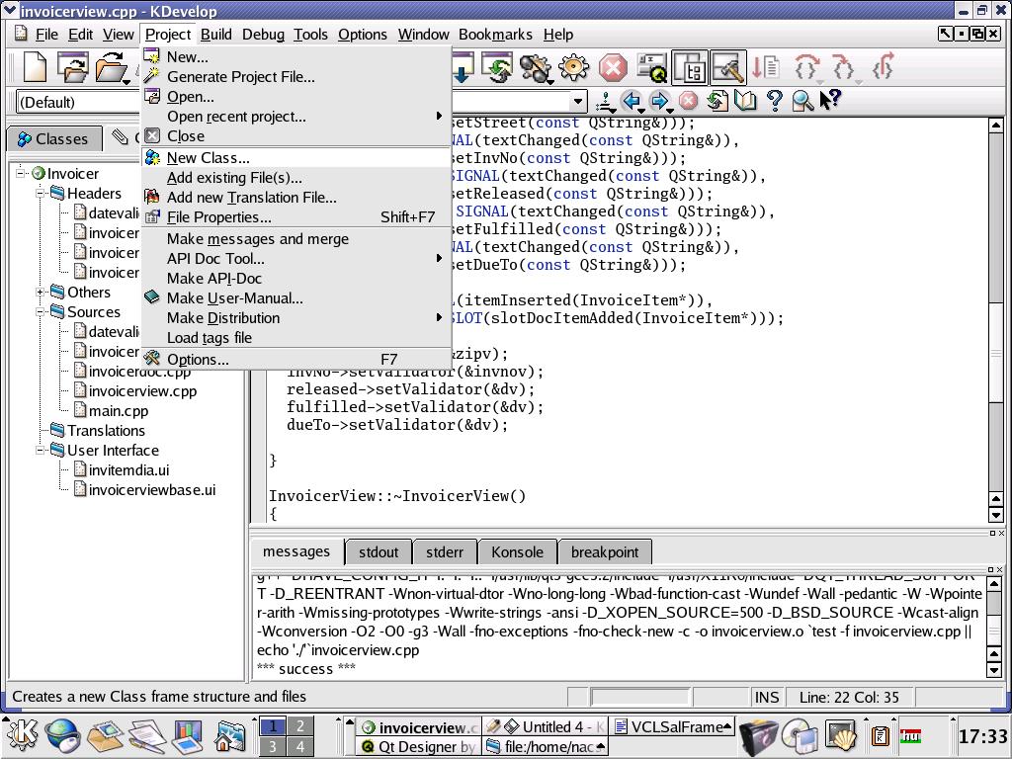Image resolution: width=1012 pixels, height=759 pixels.
Task: Collapse the Sources folder
Action: (40, 311)
